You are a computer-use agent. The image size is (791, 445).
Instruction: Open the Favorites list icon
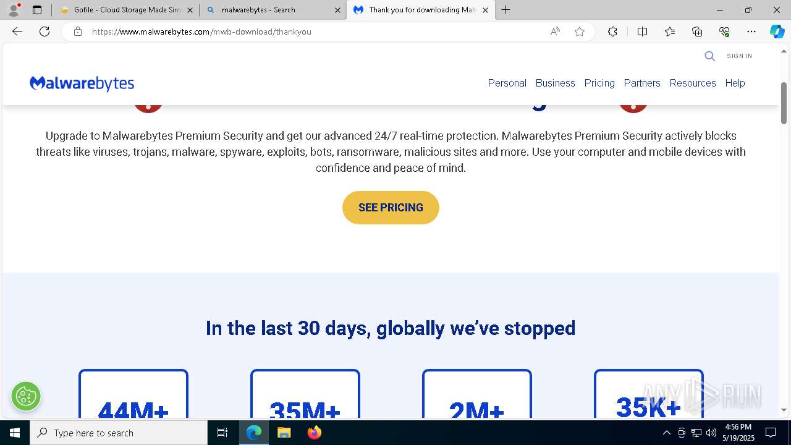(670, 32)
